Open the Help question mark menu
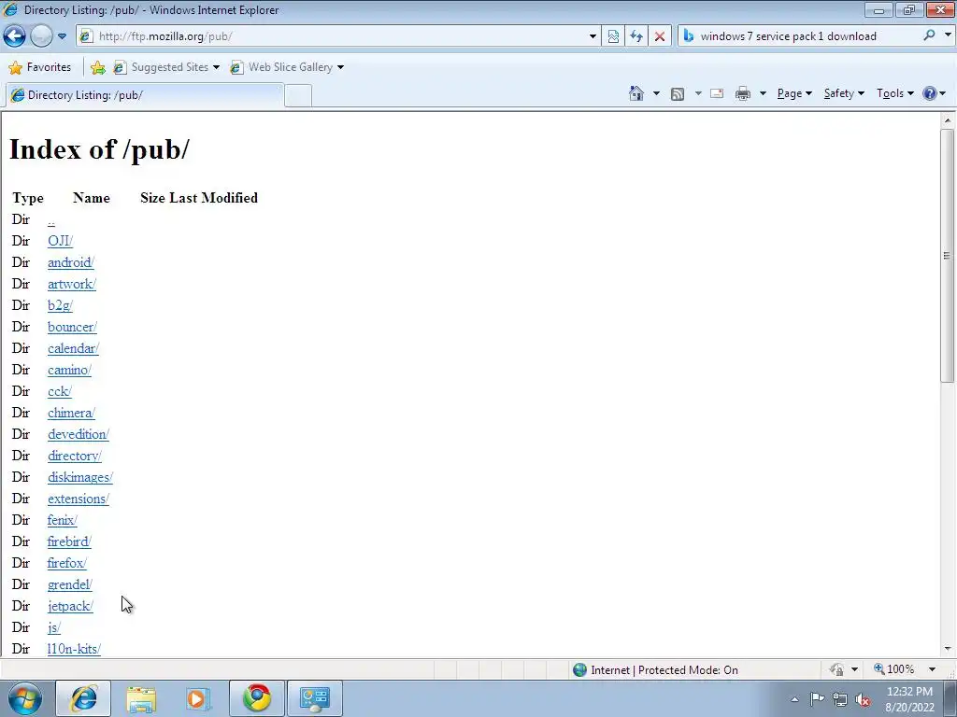Image resolution: width=957 pixels, height=717 pixels. (x=934, y=93)
